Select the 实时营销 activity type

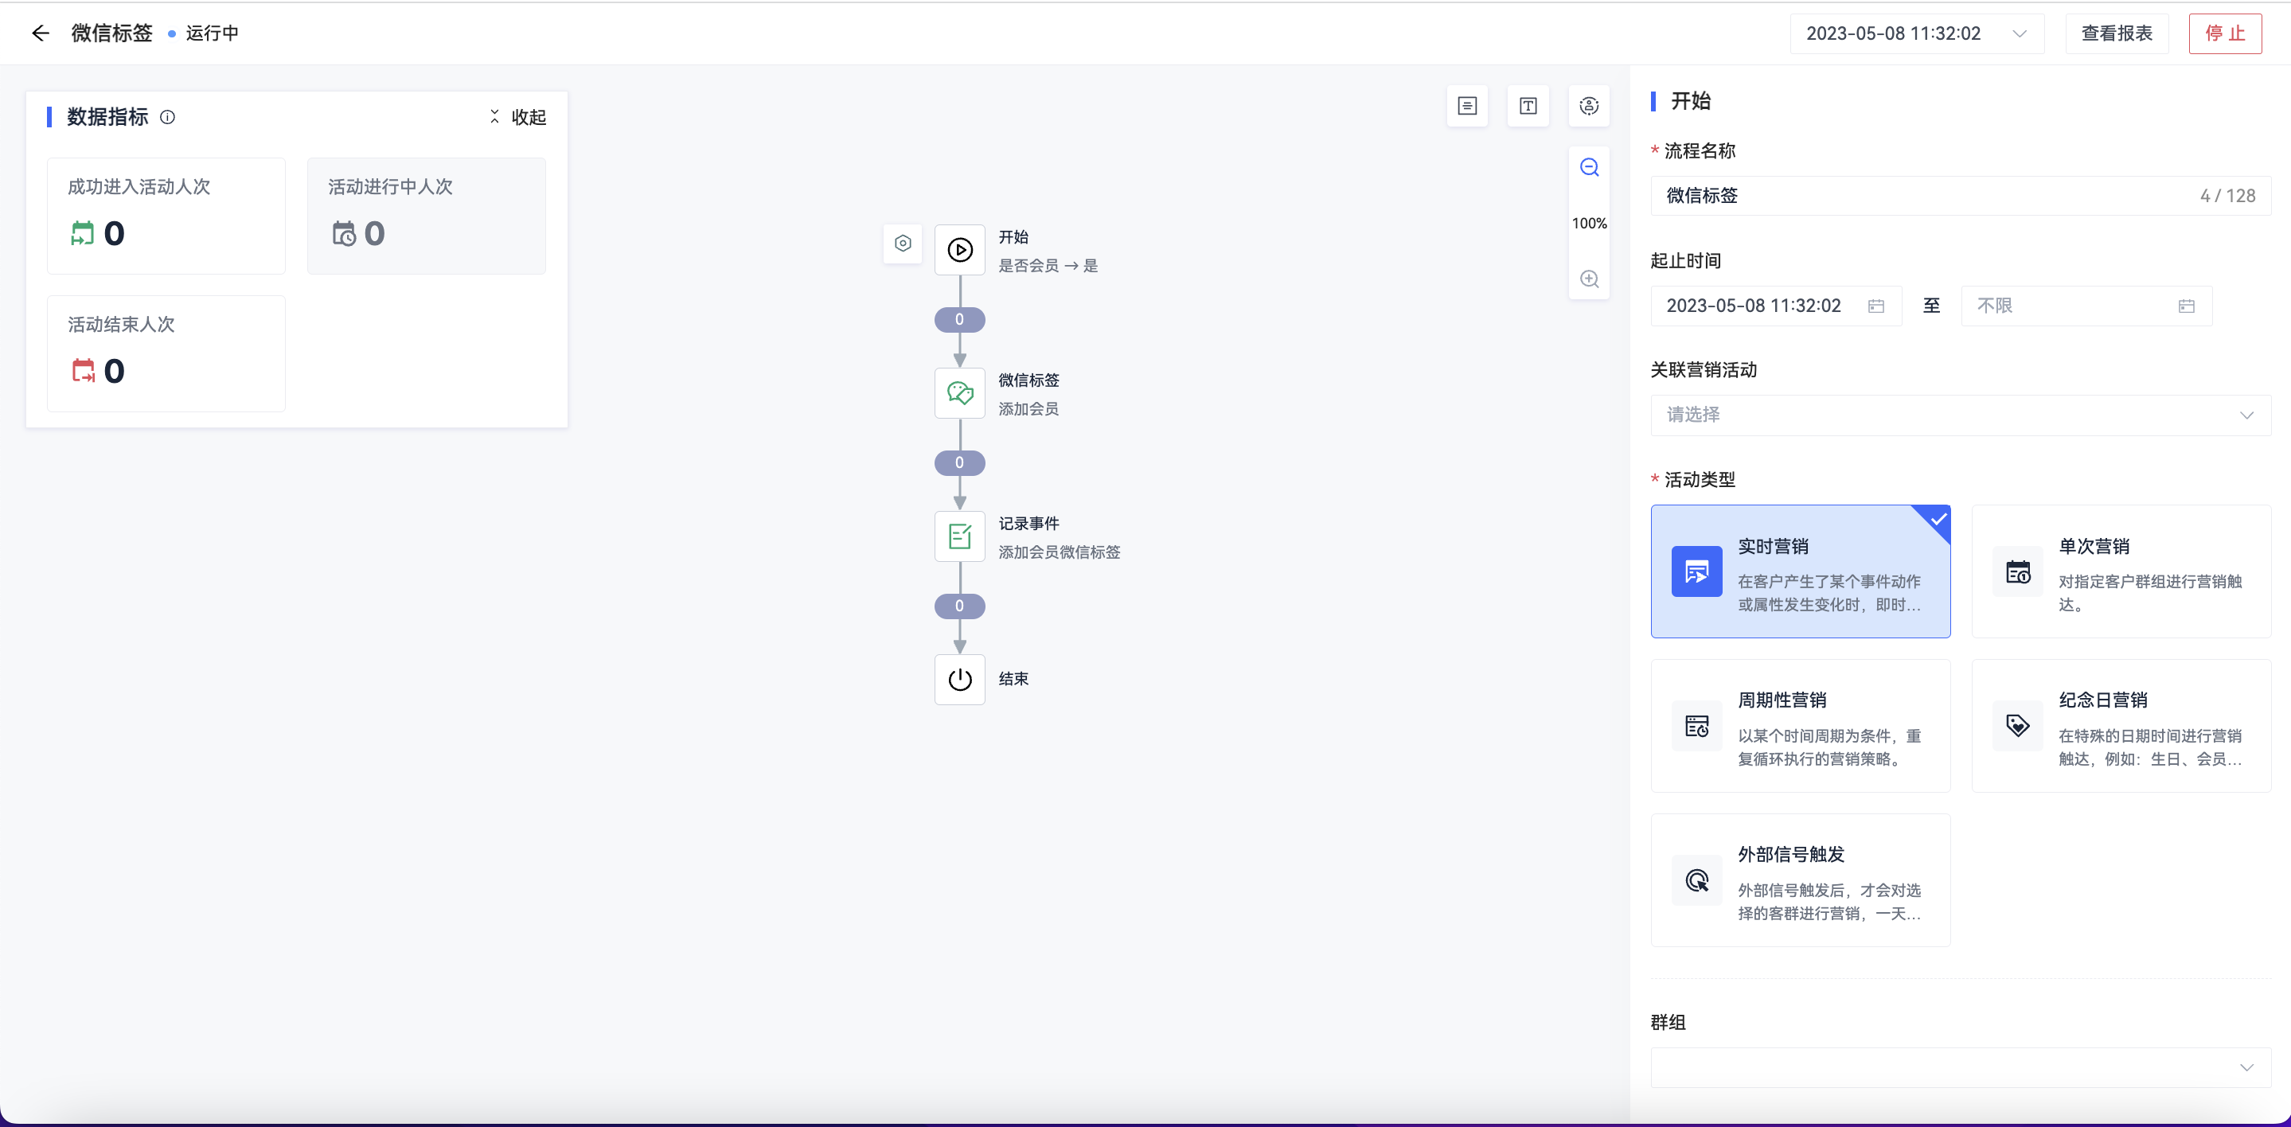click(1800, 571)
